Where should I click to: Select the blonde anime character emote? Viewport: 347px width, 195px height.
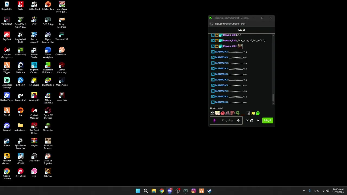pyautogui.click(x=217, y=113)
